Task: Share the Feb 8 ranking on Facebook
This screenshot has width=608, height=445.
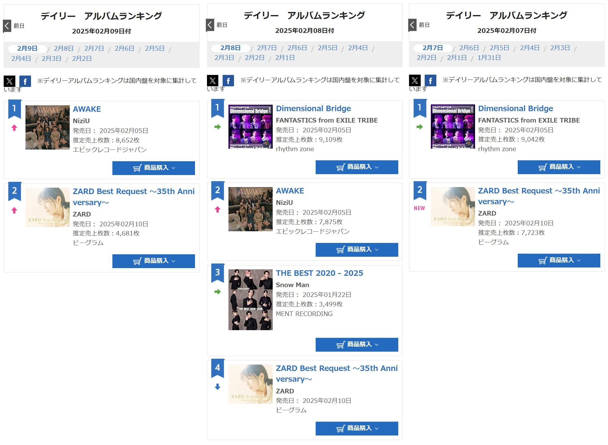Action: pos(228,81)
